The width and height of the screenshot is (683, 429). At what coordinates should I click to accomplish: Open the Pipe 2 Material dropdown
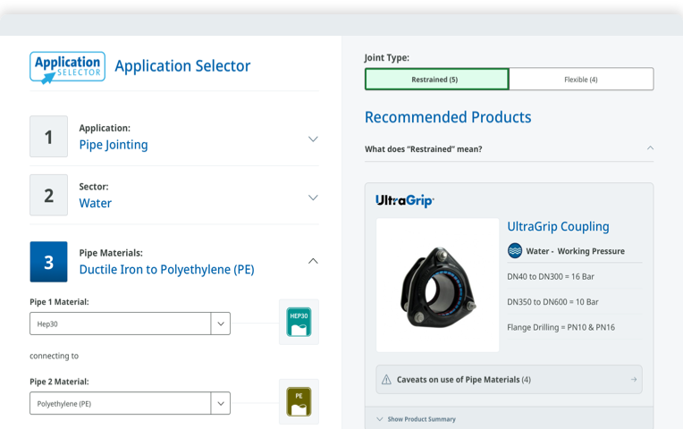pyautogui.click(x=221, y=403)
